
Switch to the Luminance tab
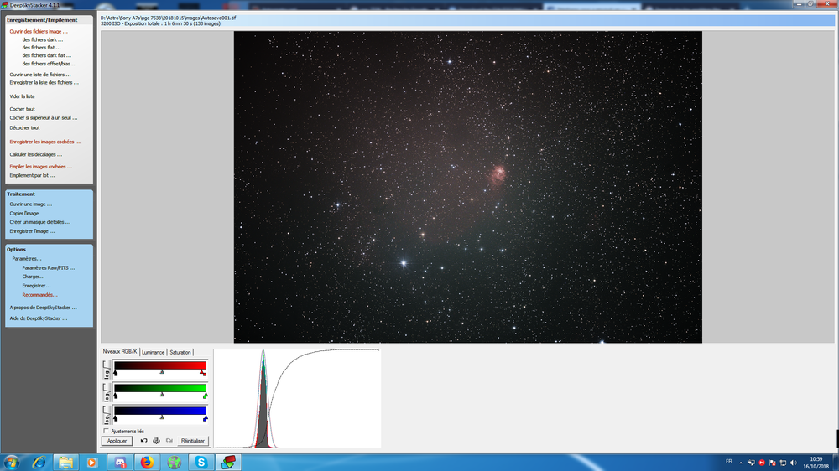(x=153, y=352)
